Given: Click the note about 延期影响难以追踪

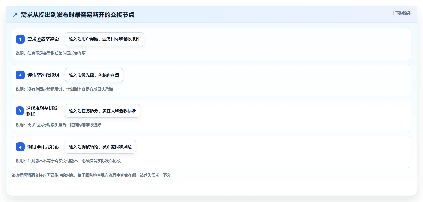Looking at the screenshot, I should (x=59, y=125).
